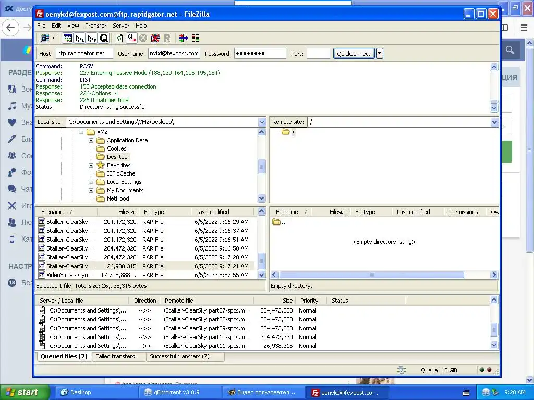Disconnect from the current server

[155, 38]
